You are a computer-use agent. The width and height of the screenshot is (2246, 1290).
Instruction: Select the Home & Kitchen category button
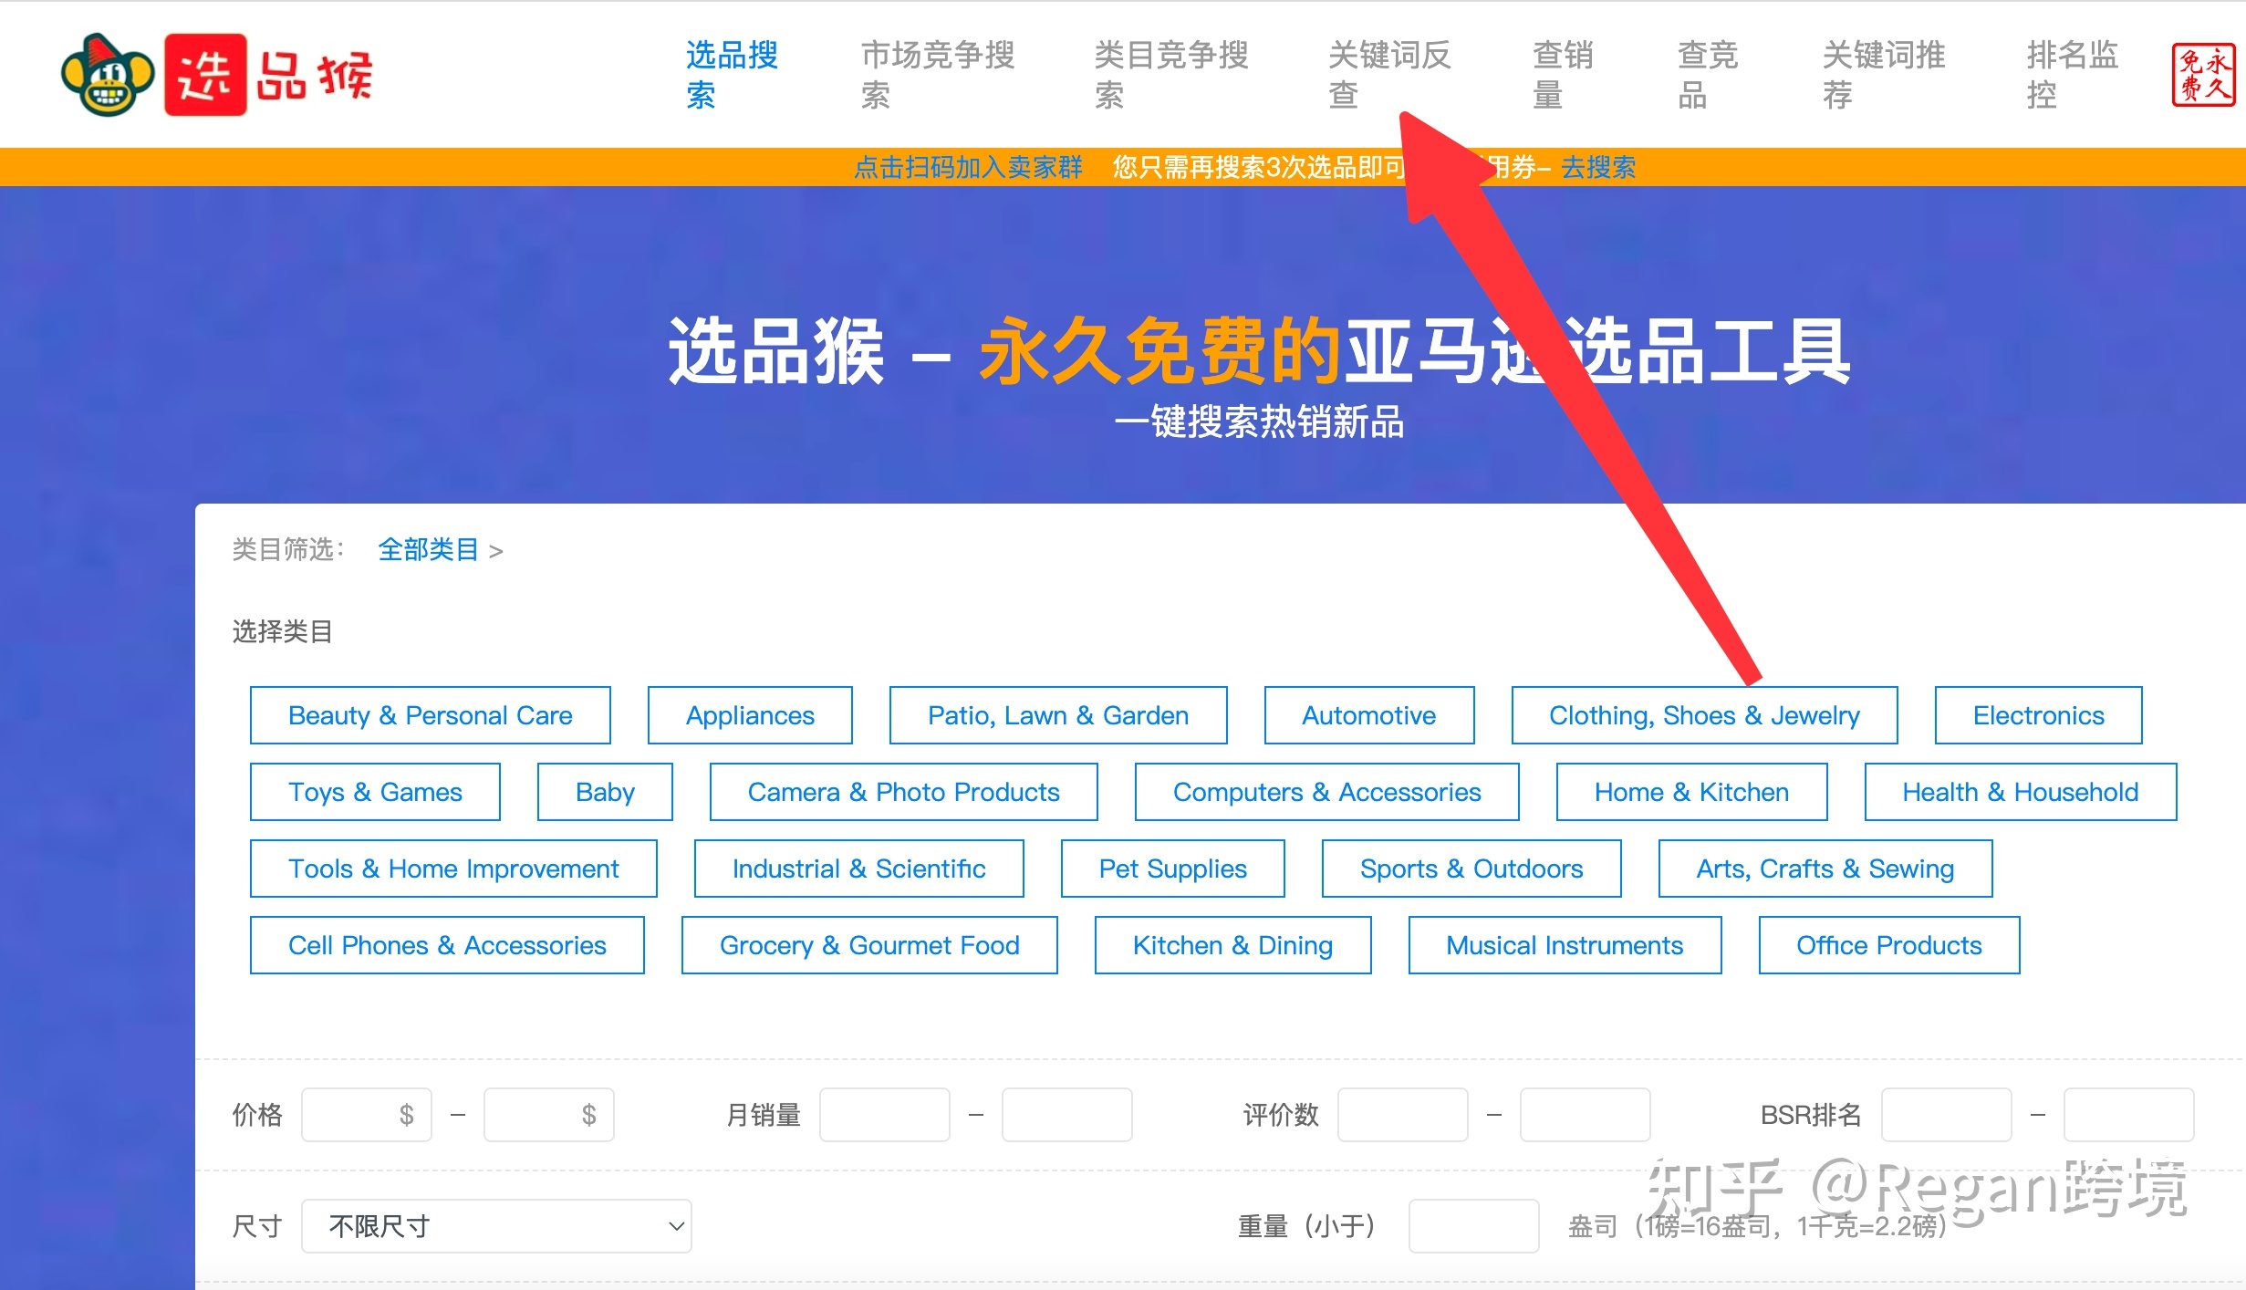coord(1694,792)
